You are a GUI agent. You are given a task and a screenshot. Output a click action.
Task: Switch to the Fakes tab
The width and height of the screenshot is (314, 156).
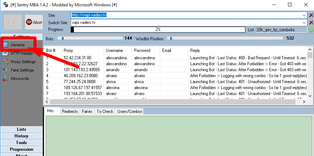click(87, 111)
